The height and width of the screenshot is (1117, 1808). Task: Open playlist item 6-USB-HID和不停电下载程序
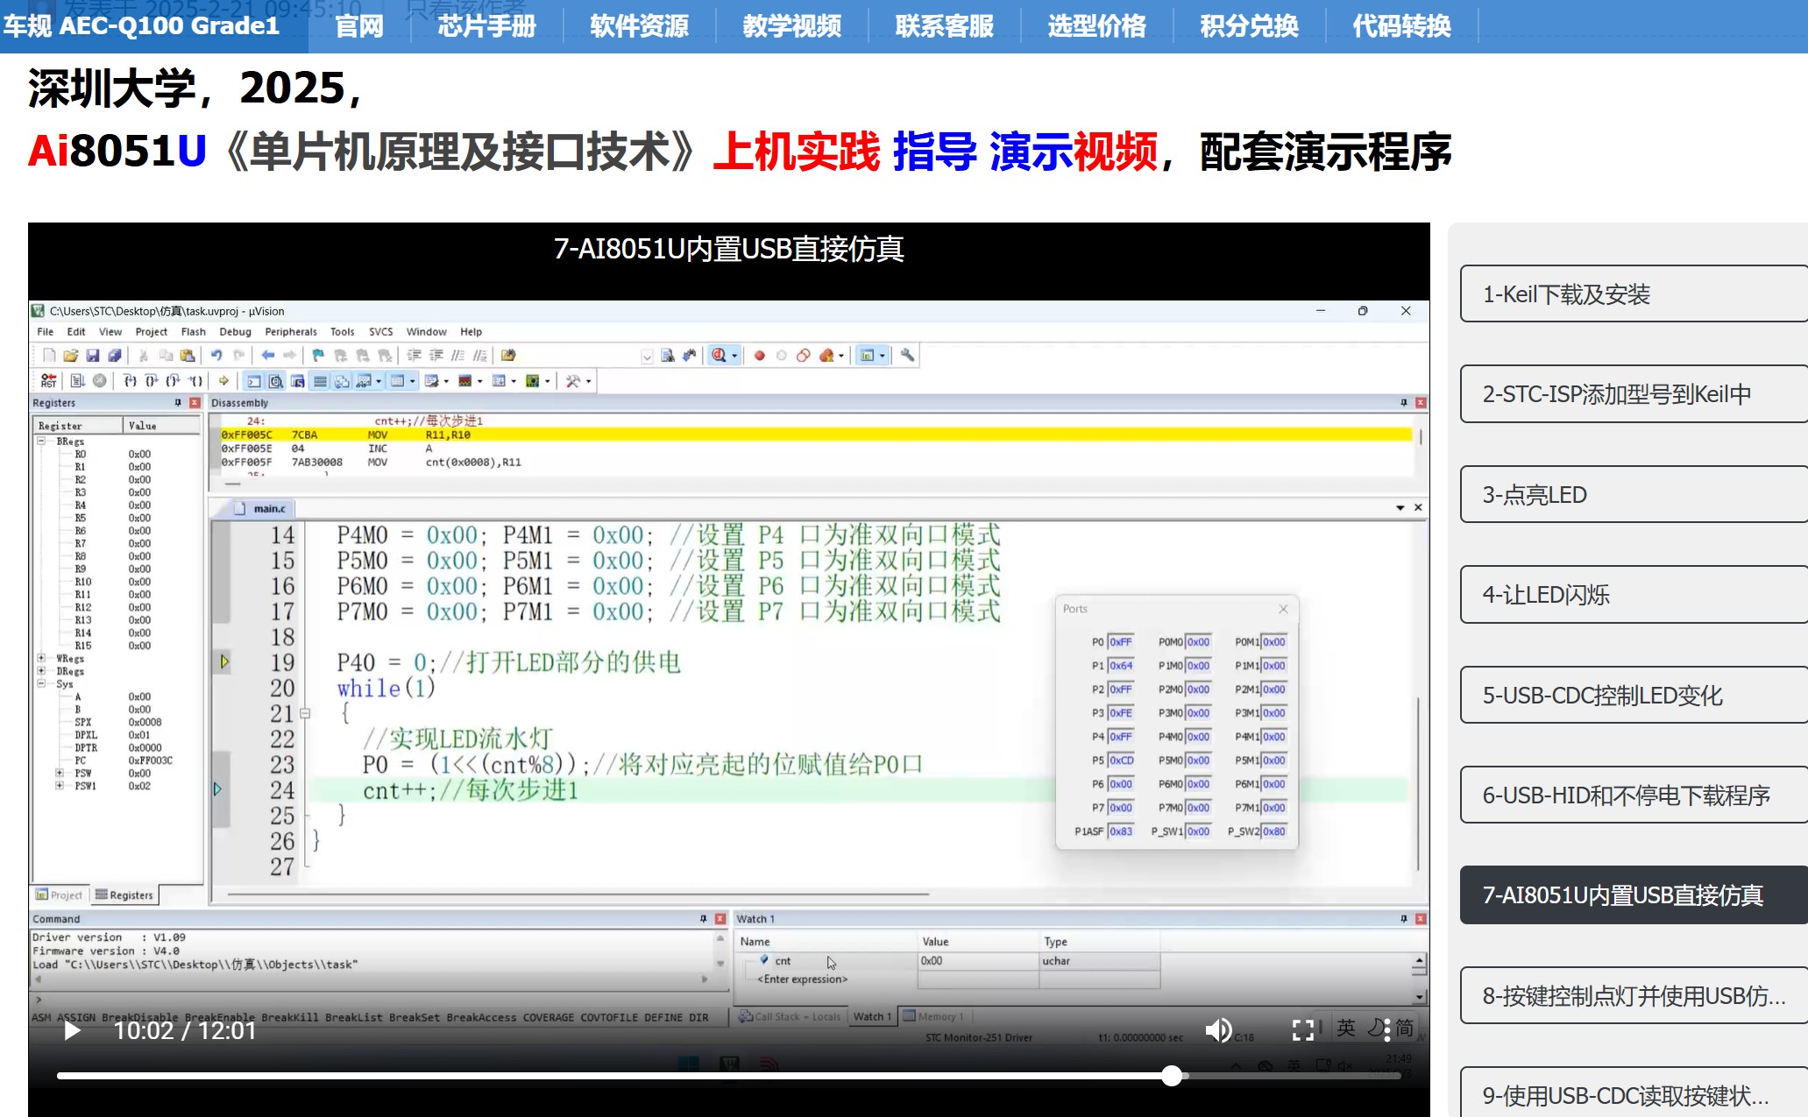click(x=1634, y=795)
